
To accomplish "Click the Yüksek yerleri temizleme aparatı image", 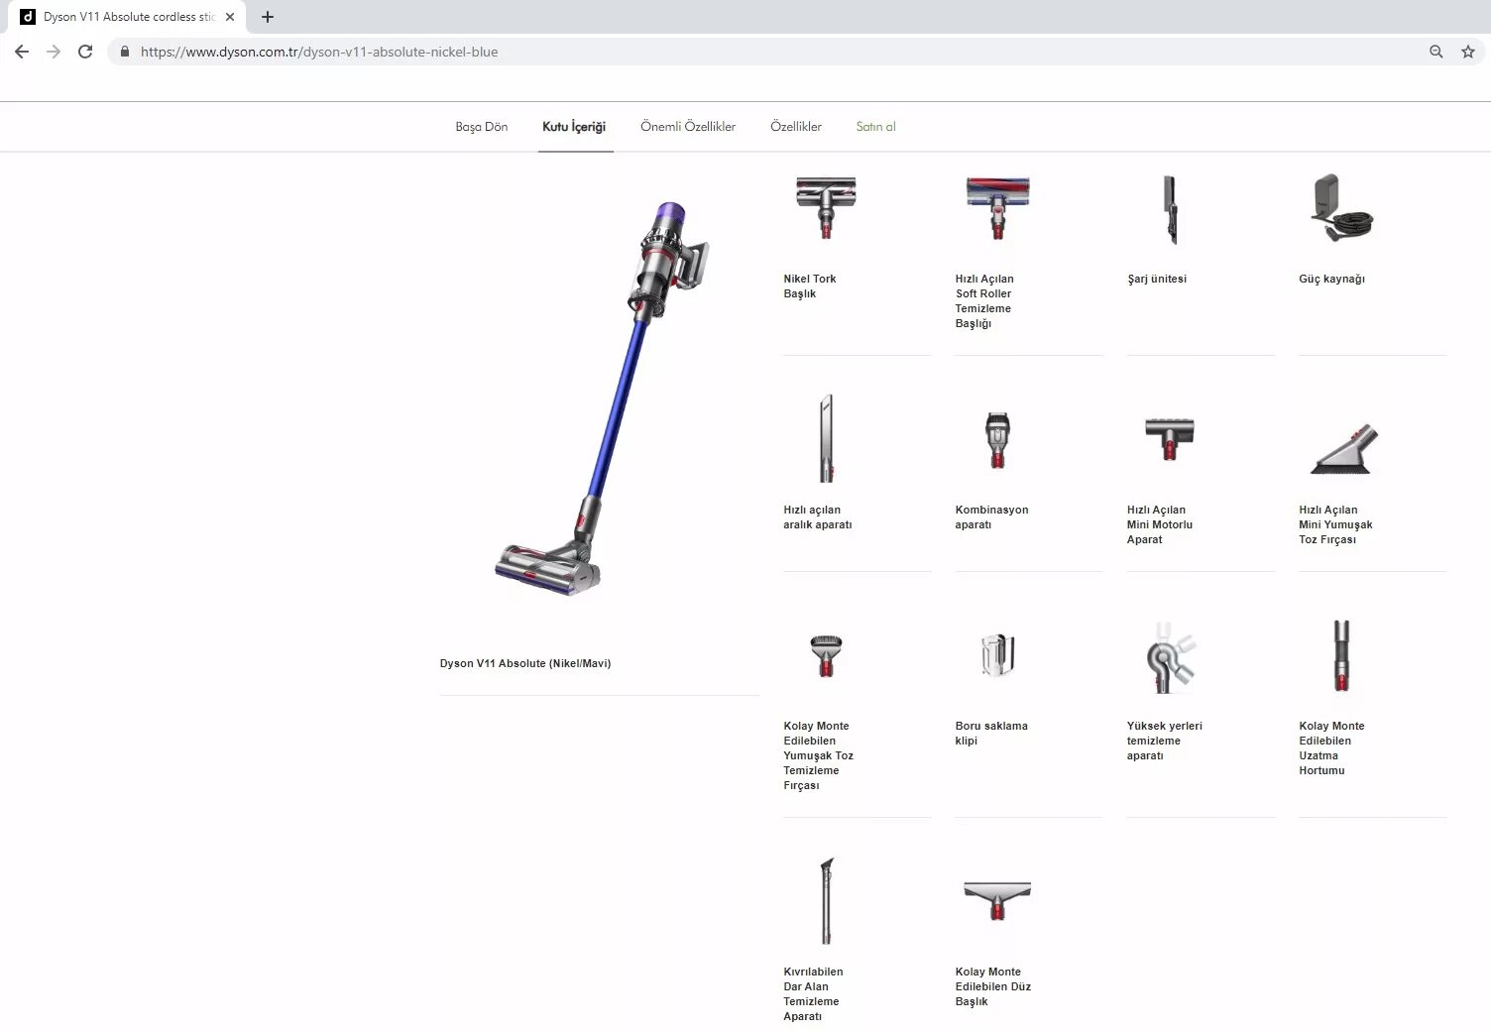I will tap(1170, 657).
